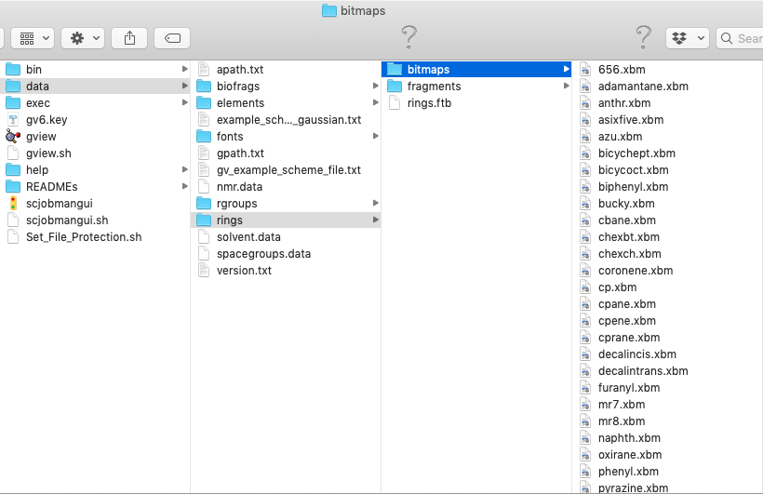Select decalintrans.xbm file
Viewport: 763px width, 494px height.
[668, 371]
